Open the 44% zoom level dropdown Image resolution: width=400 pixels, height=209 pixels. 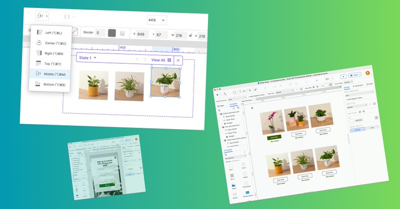[x=156, y=20]
